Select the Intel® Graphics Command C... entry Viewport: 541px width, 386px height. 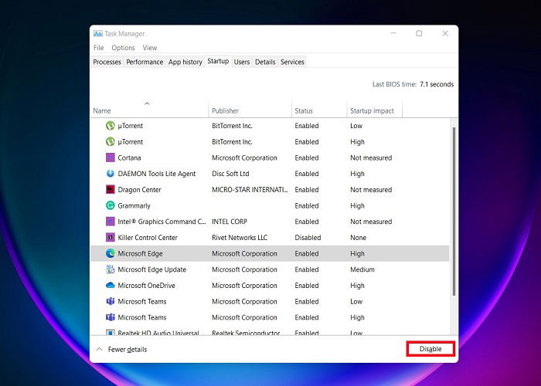point(162,222)
